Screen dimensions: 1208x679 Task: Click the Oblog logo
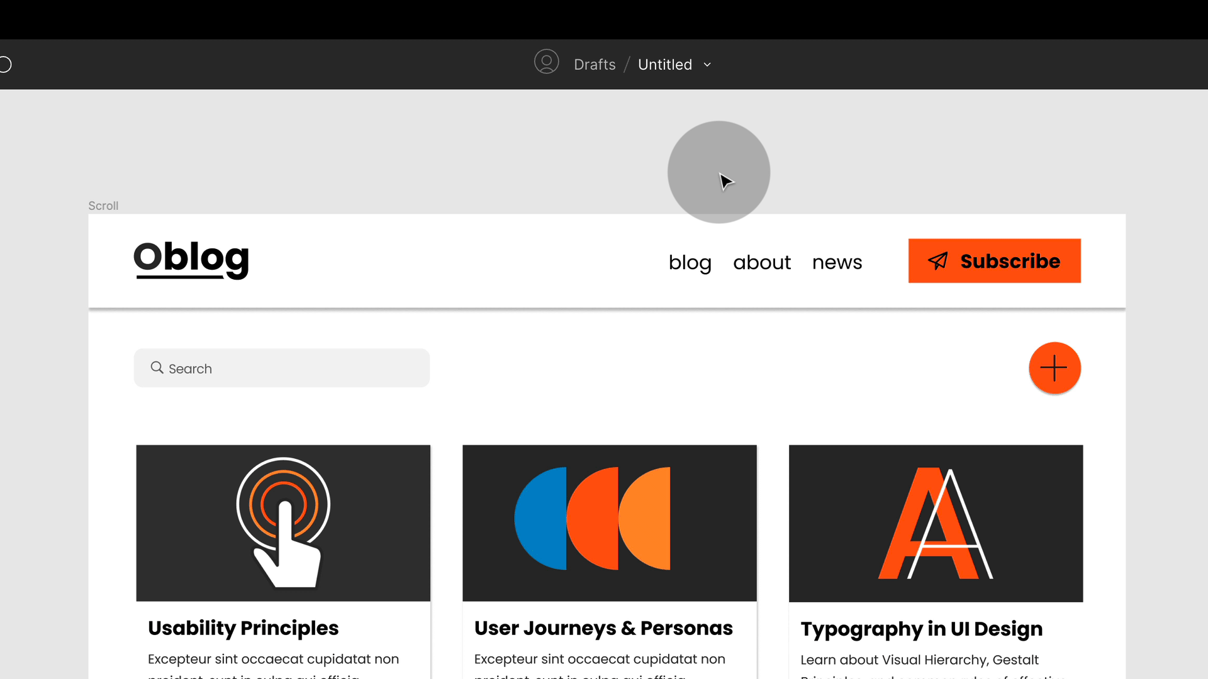pyautogui.click(x=191, y=258)
